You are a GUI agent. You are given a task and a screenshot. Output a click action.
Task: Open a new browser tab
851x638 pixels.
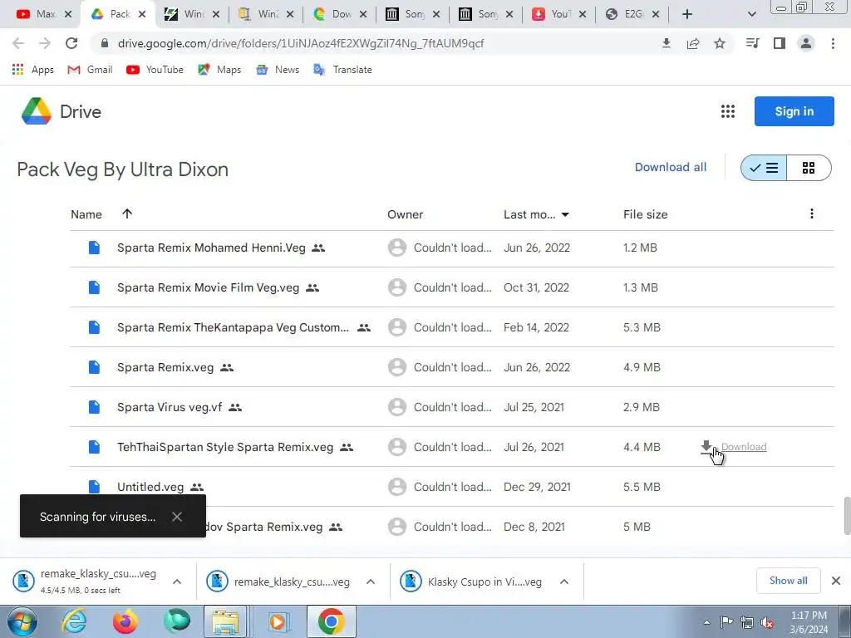click(687, 14)
